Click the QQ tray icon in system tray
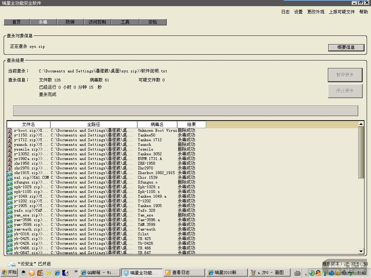 click(318, 273)
